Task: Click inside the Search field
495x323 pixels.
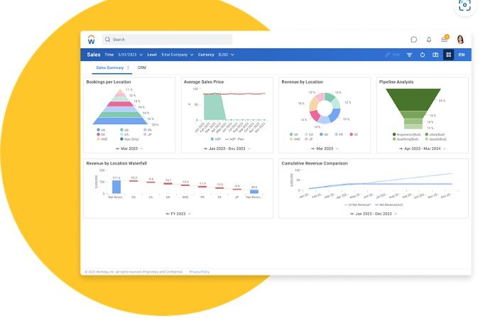Action: 168,40
